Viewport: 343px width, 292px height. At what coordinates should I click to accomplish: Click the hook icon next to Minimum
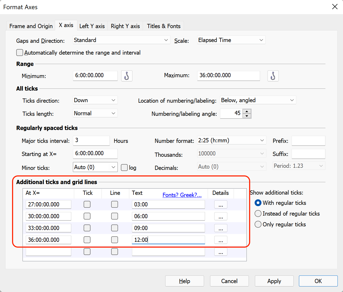tap(127, 76)
